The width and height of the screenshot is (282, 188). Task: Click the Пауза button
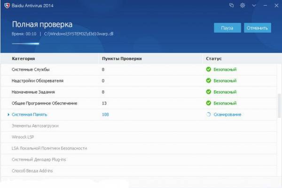227,28
